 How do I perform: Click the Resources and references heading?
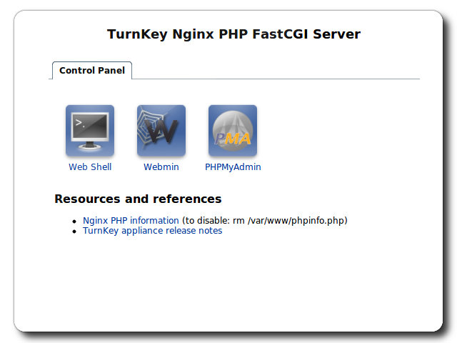tap(138, 199)
